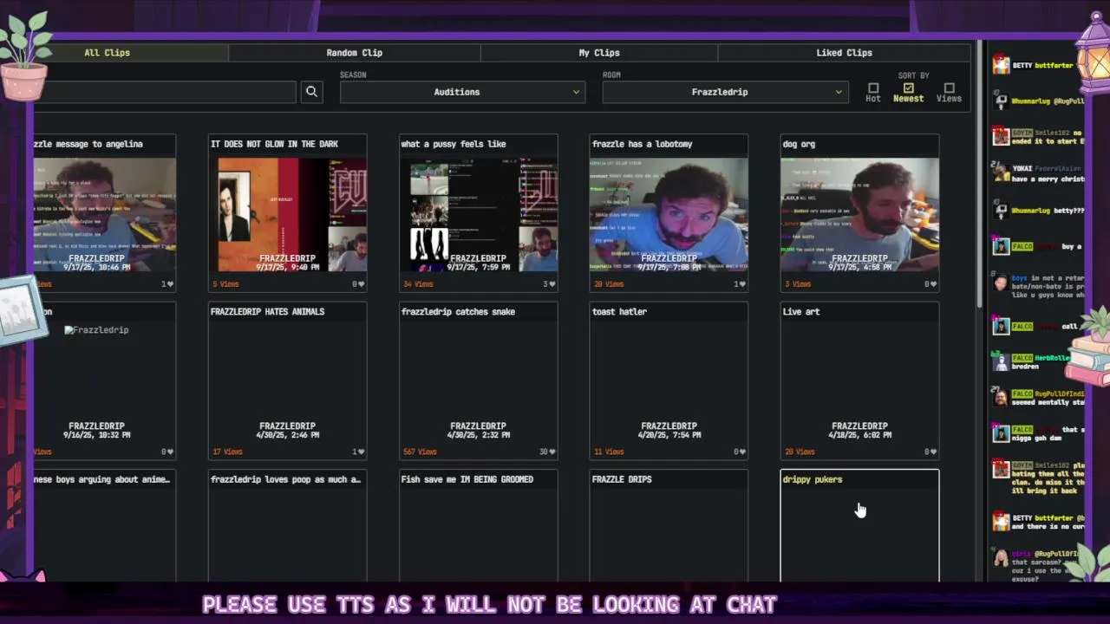Open the 'Live art' clip card

[x=859, y=380]
